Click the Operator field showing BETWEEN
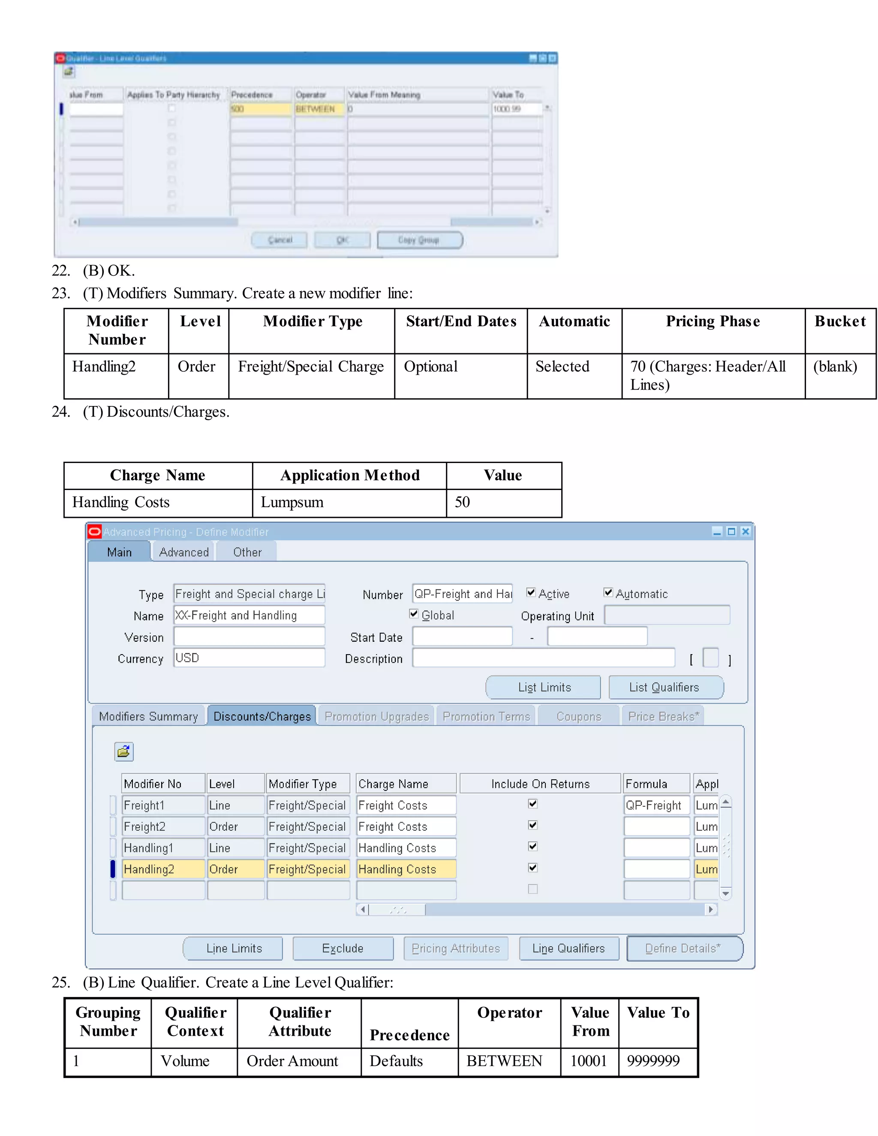Image resolution: width=878 pixels, height=1136 pixels. [319, 109]
